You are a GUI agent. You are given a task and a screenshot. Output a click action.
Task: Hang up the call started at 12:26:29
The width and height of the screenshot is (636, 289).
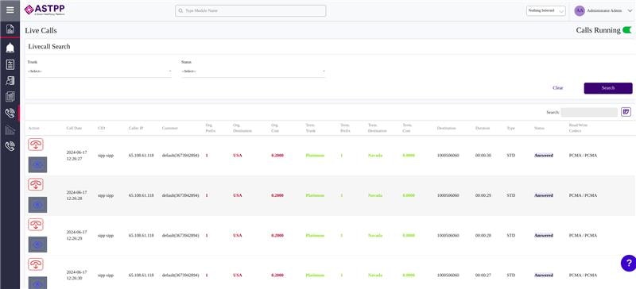[x=36, y=225]
